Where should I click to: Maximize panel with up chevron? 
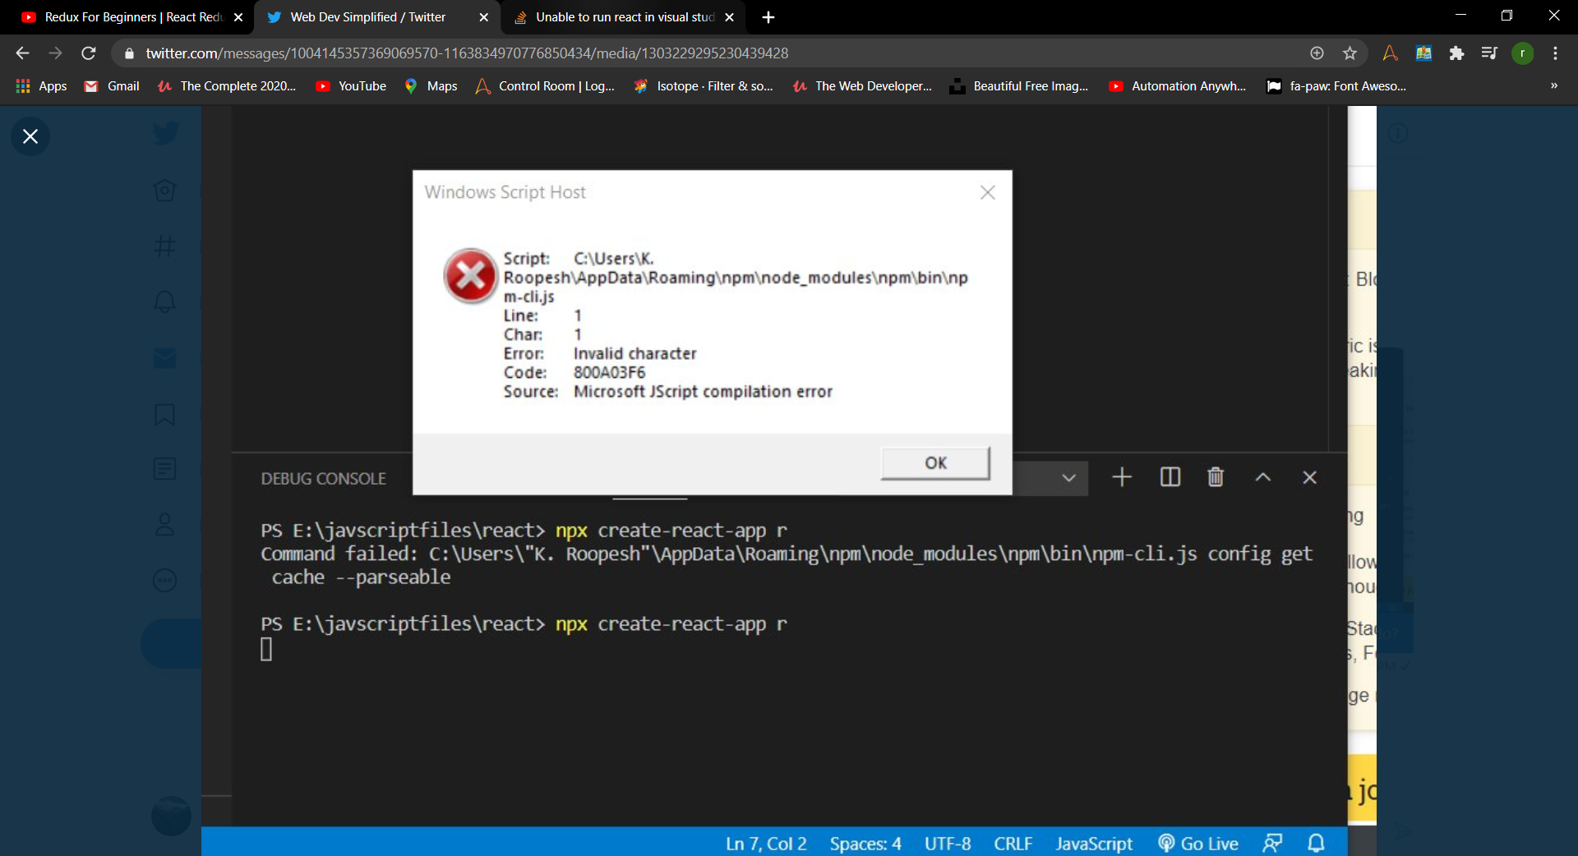(1263, 477)
